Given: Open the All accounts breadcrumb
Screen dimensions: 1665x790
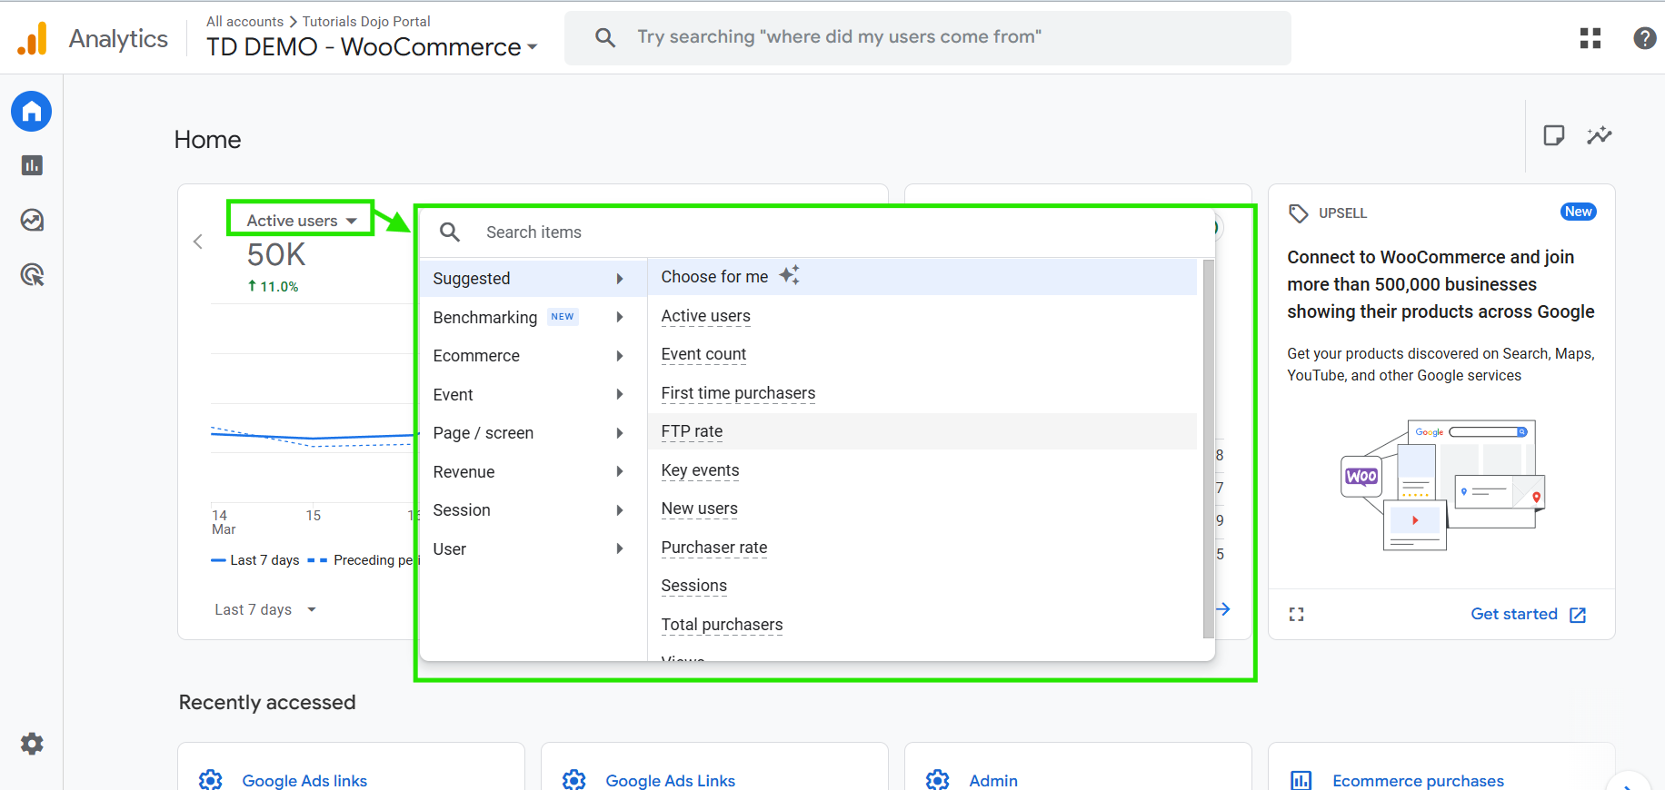Looking at the screenshot, I should pos(244,21).
